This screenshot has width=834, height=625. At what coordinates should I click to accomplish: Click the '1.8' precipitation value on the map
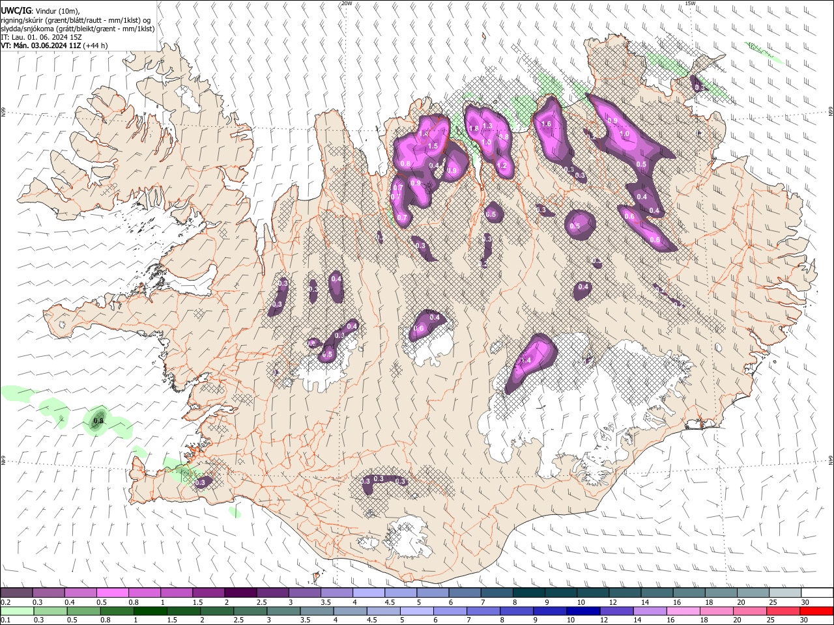(474, 129)
